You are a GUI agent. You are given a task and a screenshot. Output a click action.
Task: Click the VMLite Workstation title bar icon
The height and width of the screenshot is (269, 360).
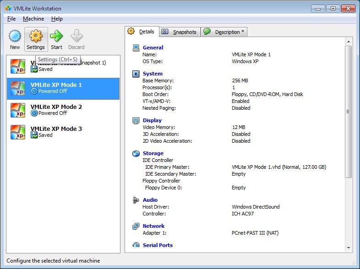click(x=8, y=9)
